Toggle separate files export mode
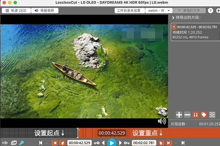 (189, 11)
